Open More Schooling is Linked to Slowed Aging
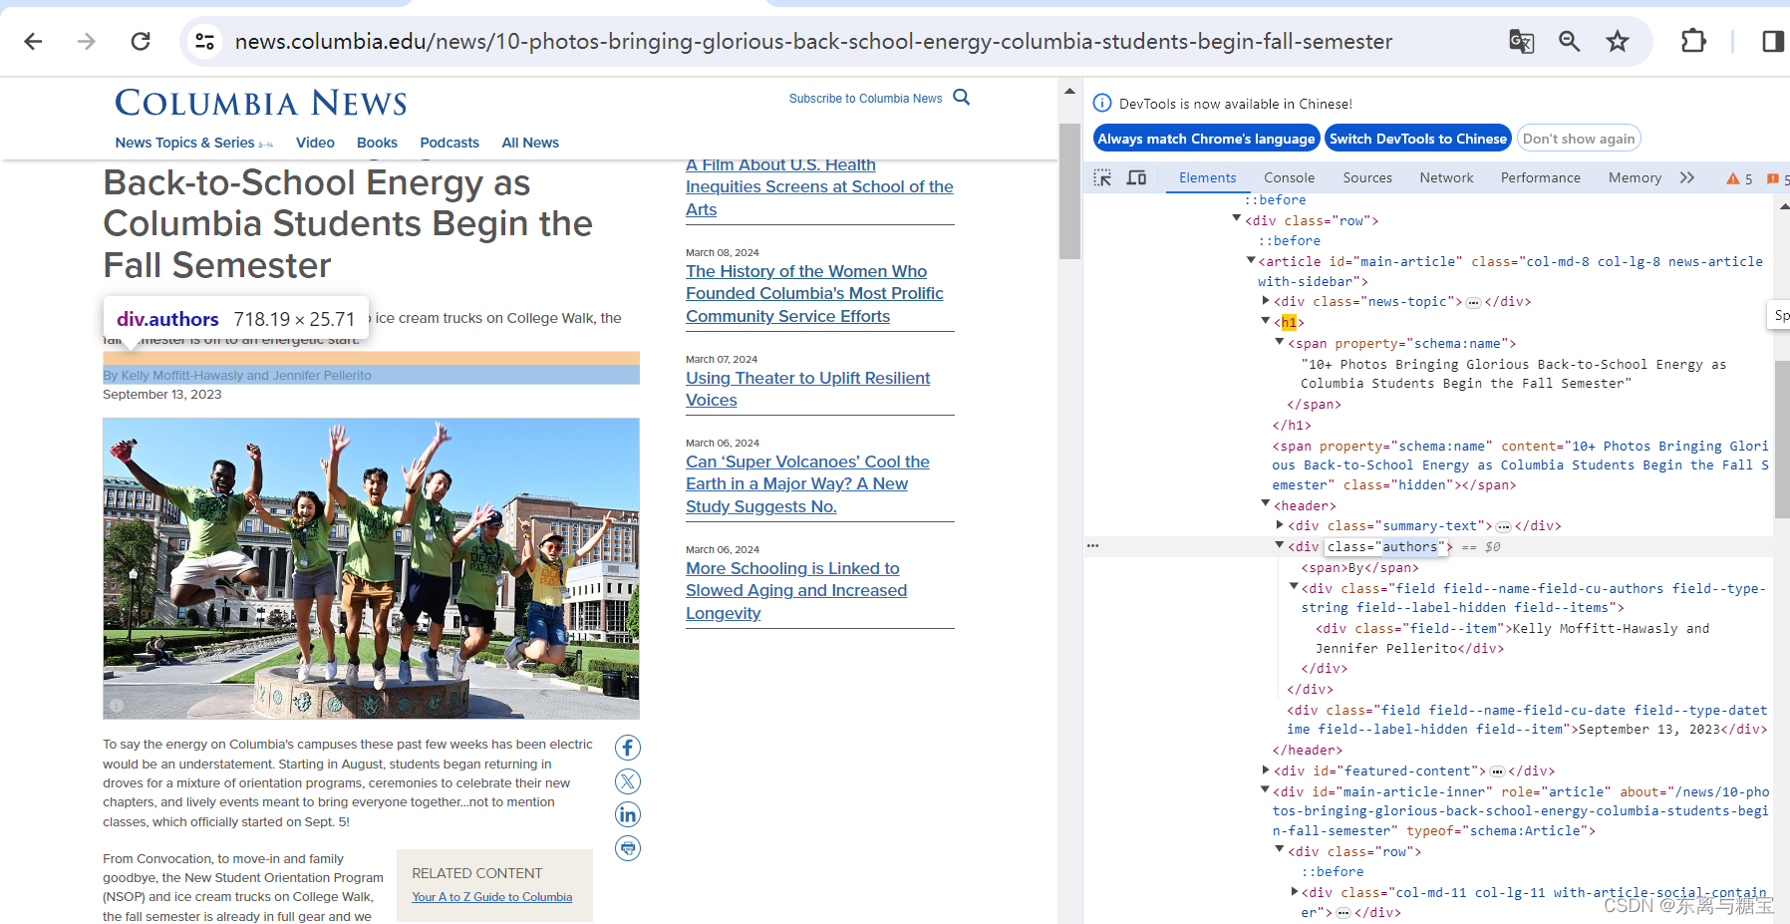 tap(796, 590)
